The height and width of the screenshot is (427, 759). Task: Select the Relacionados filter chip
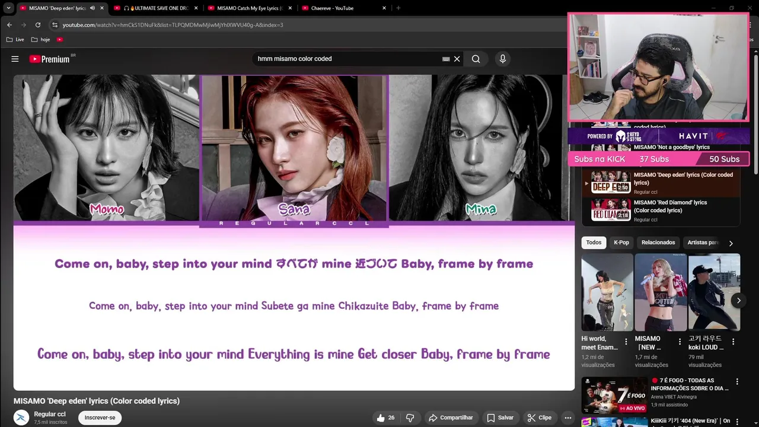click(x=658, y=243)
